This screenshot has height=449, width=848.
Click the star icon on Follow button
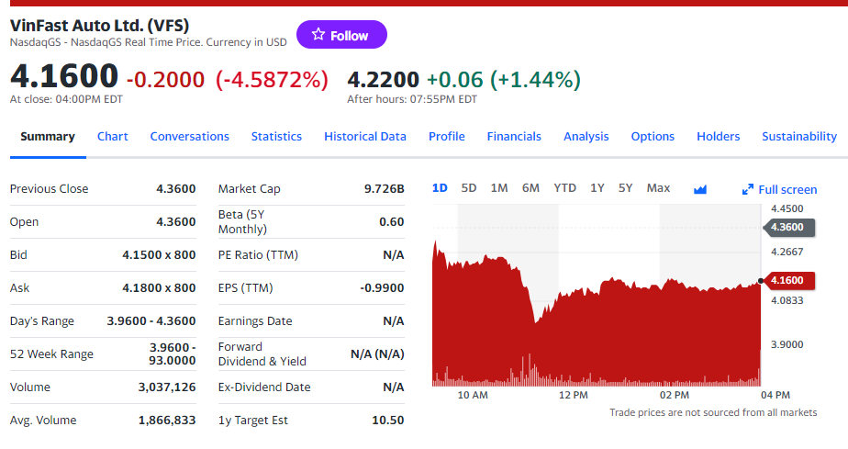click(318, 35)
